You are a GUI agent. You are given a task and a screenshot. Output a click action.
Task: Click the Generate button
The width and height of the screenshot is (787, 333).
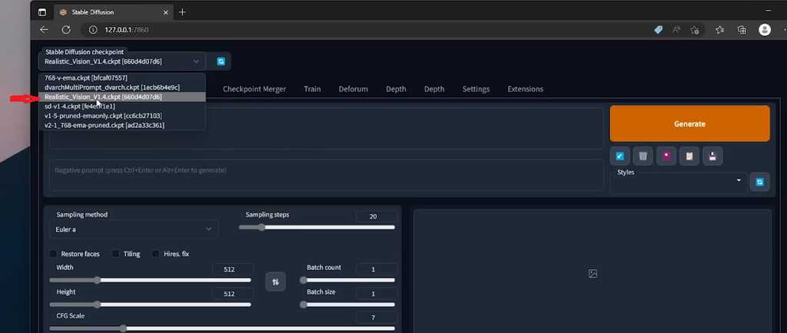pyautogui.click(x=689, y=124)
